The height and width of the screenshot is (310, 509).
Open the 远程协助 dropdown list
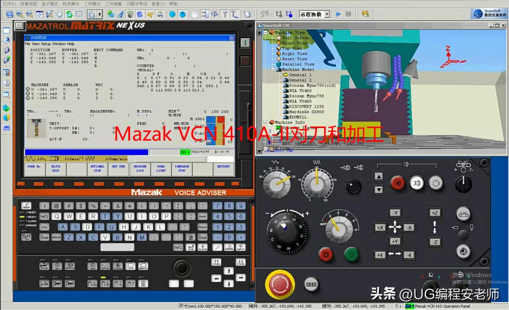point(327,14)
